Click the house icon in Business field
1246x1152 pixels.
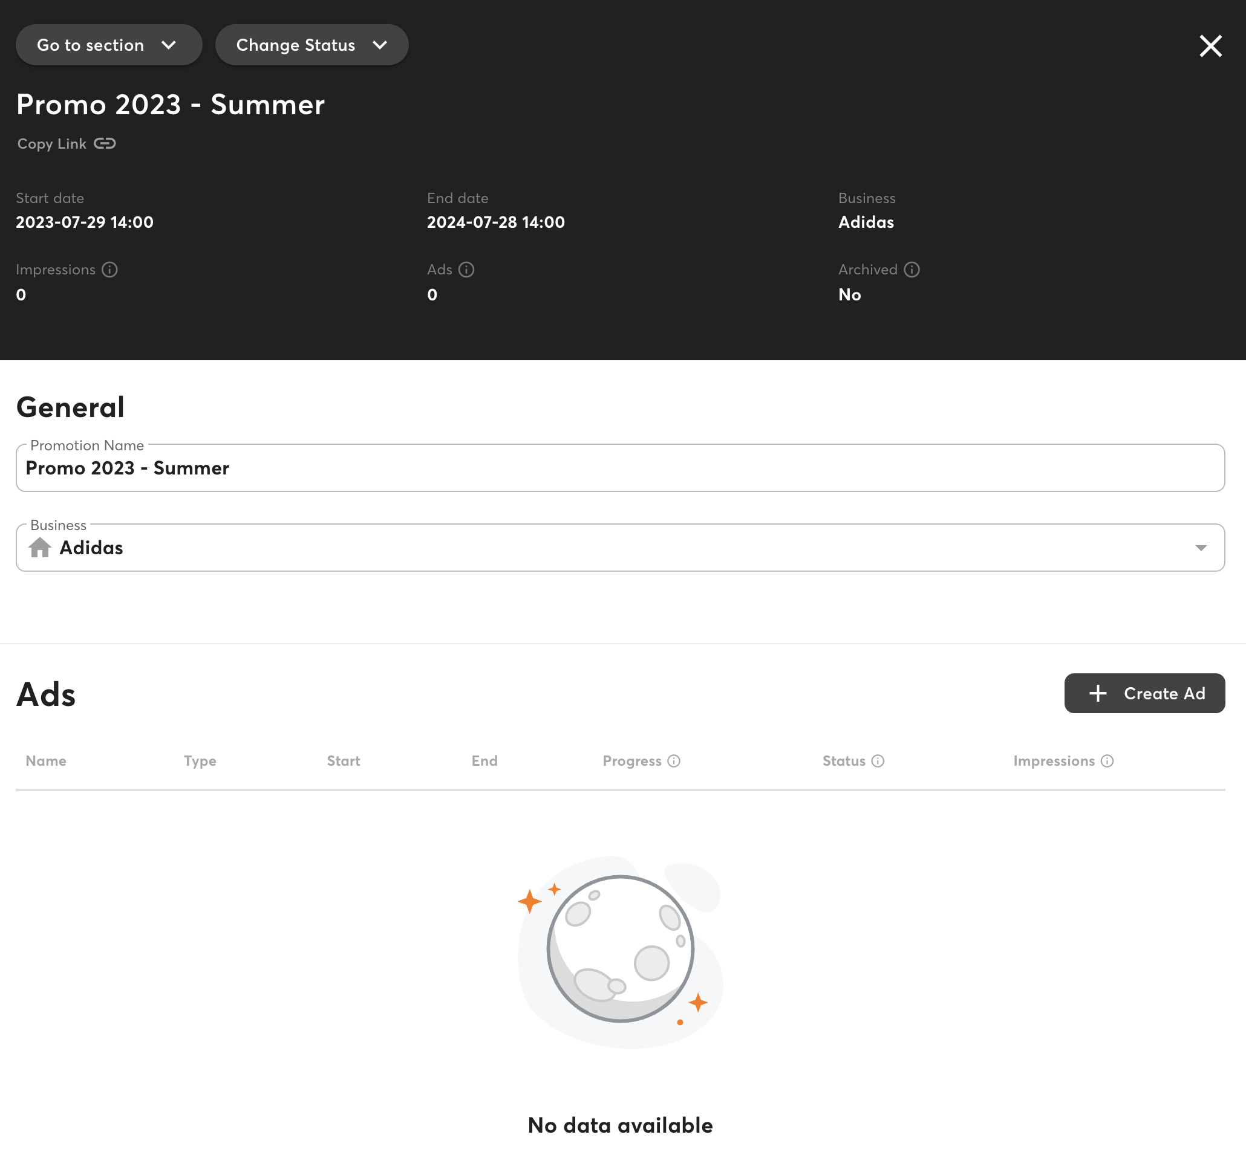40,548
